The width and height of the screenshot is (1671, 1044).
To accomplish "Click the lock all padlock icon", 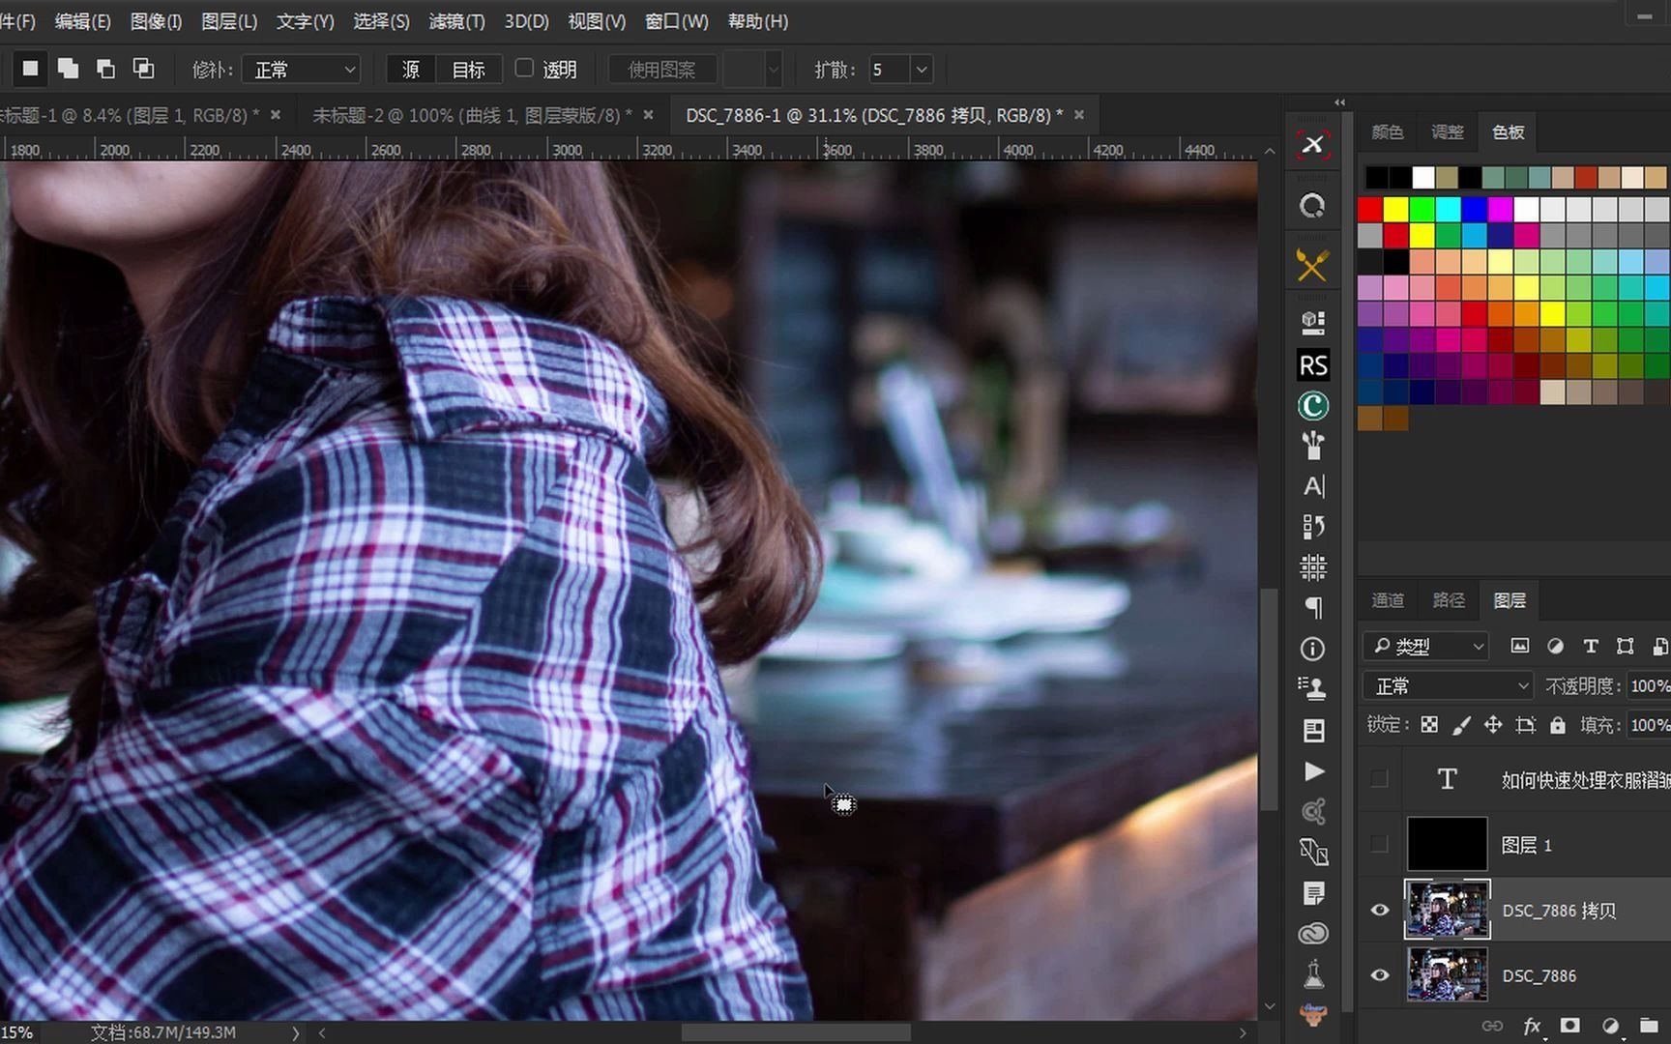I will [x=1557, y=725].
